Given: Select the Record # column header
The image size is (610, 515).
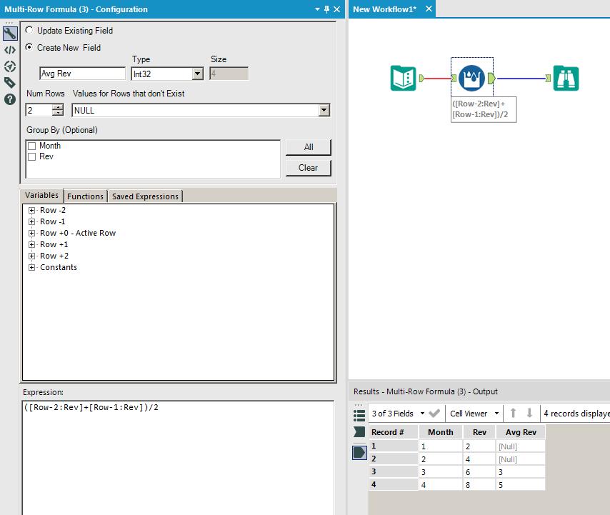Looking at the screenshot, I should point(394,432).
